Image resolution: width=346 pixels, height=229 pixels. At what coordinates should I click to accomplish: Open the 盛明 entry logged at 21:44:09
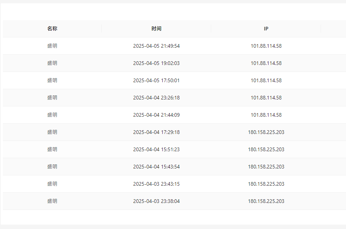pyautogui.click(x=52, y=115)
